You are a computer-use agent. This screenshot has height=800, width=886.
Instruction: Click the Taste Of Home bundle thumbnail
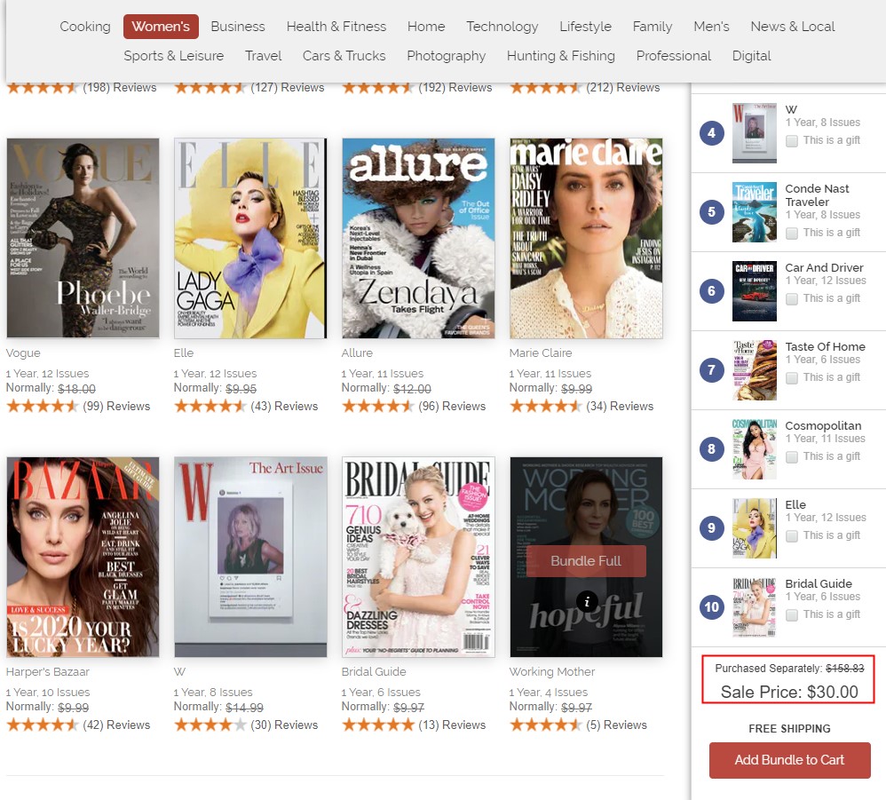click(x=755, y=370)
